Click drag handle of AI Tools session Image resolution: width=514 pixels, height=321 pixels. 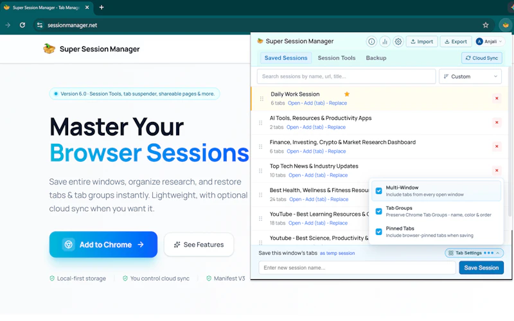(261, 123)
